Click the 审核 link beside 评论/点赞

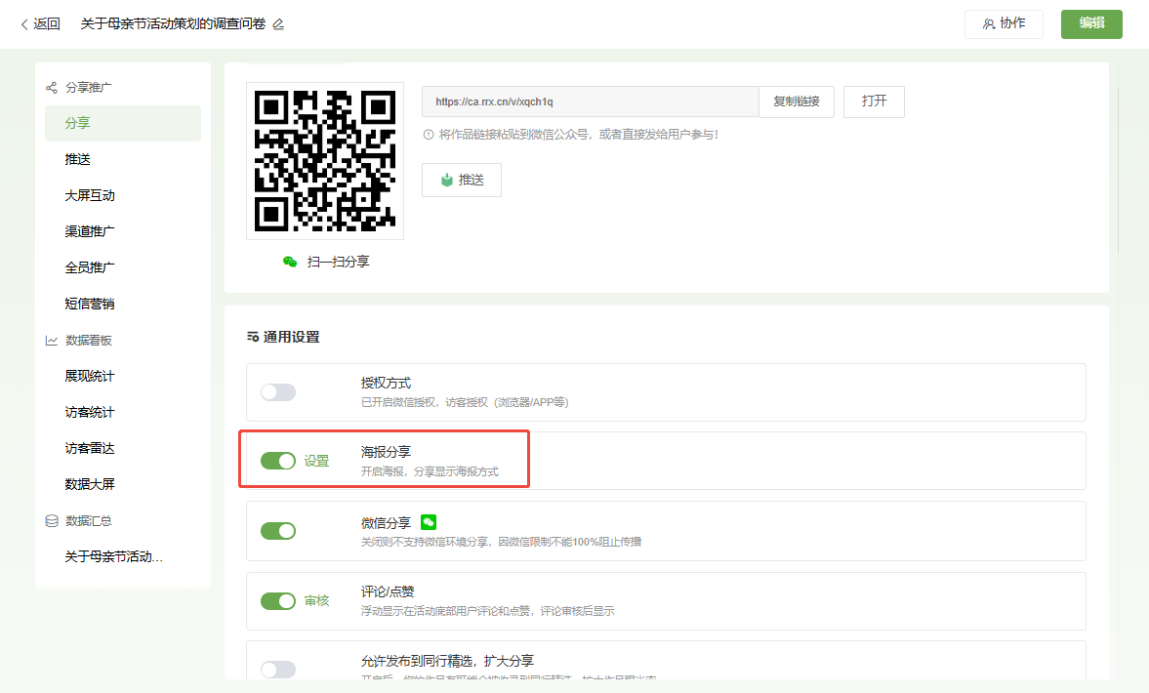[316, 600]
